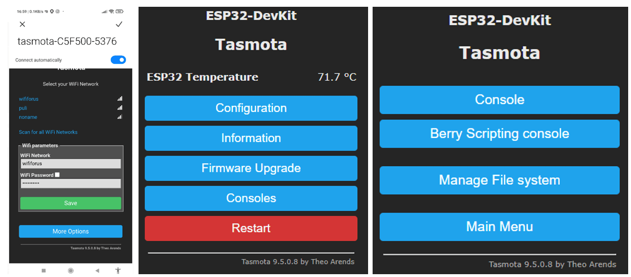Click Scan for all WiFi Networks

(x=48, y=132)
